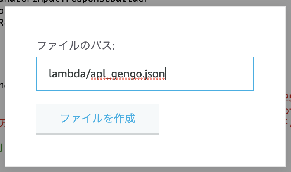This screenshot has width=291, height=172.
Task: Click the dimmed overlay right of the dialog
Action: coord(288,56)
